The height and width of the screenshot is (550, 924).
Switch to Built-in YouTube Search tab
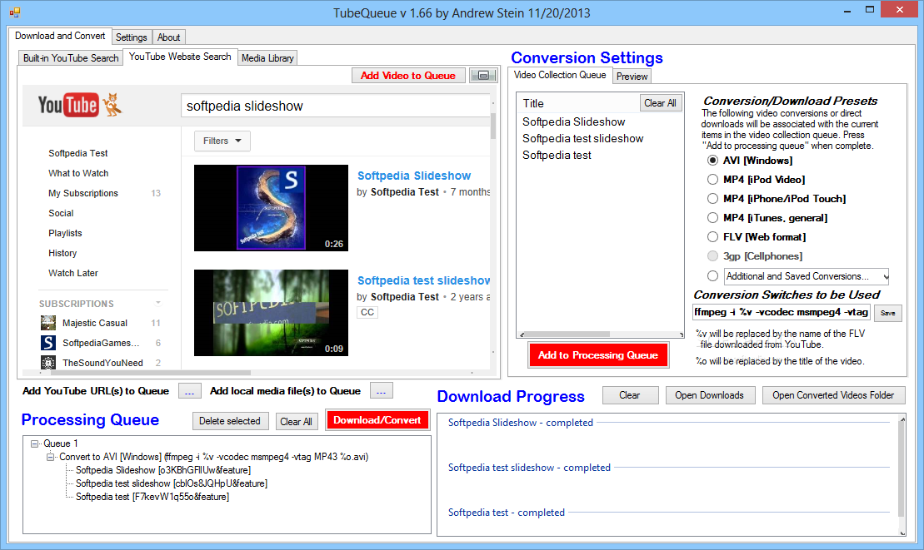pos(71,58)
